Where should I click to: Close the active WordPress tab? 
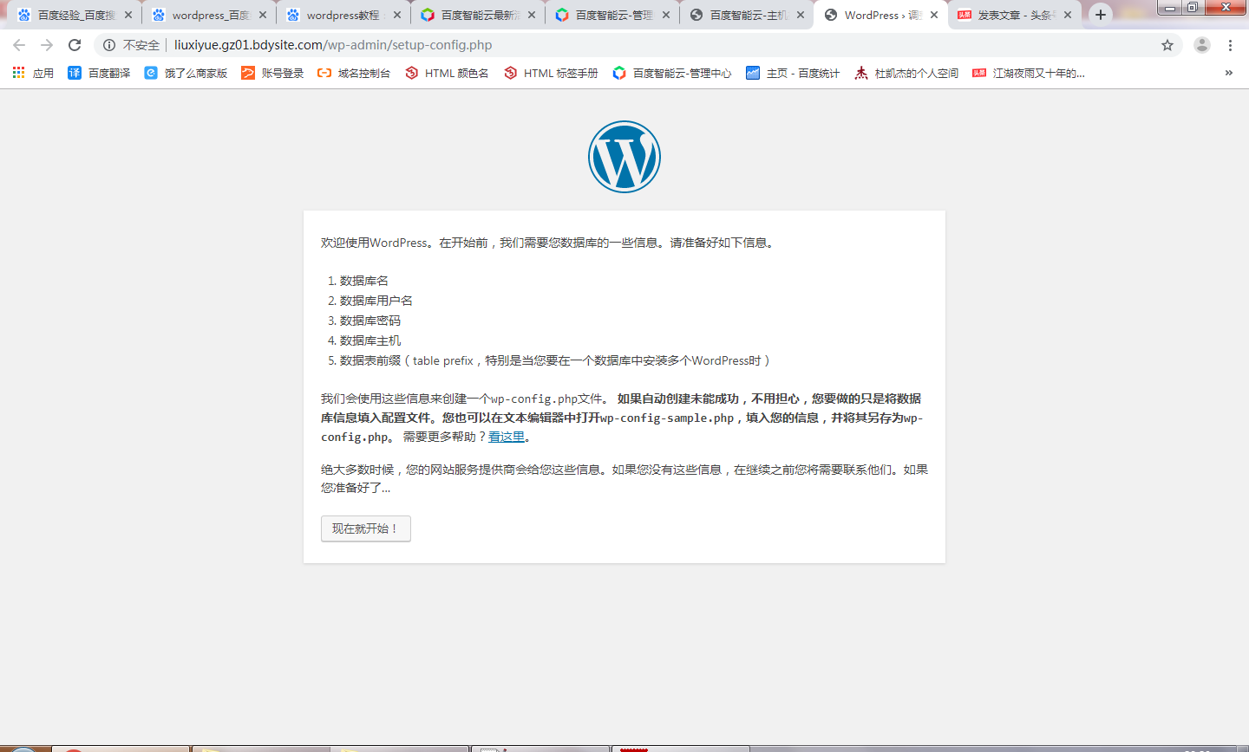pyautogui.click(x=934, y=15)
